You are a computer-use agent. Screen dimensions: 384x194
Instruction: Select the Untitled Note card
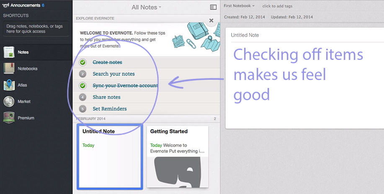point(110,157)
